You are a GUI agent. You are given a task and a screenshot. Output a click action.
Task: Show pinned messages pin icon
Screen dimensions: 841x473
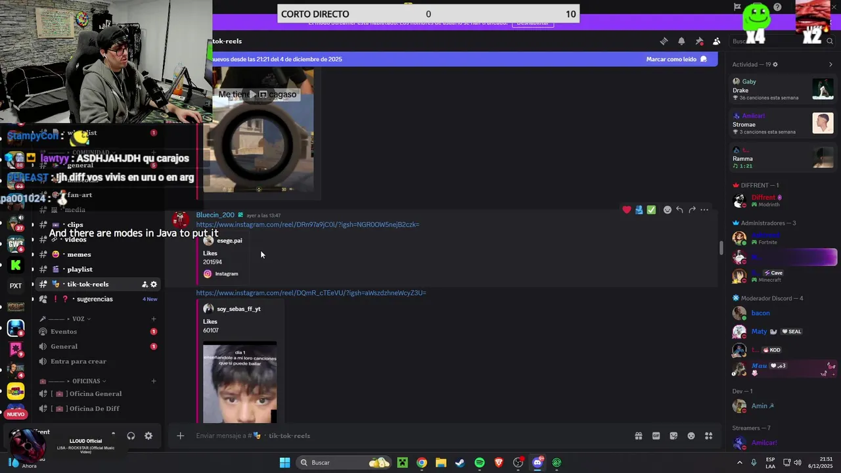[699, 41]
